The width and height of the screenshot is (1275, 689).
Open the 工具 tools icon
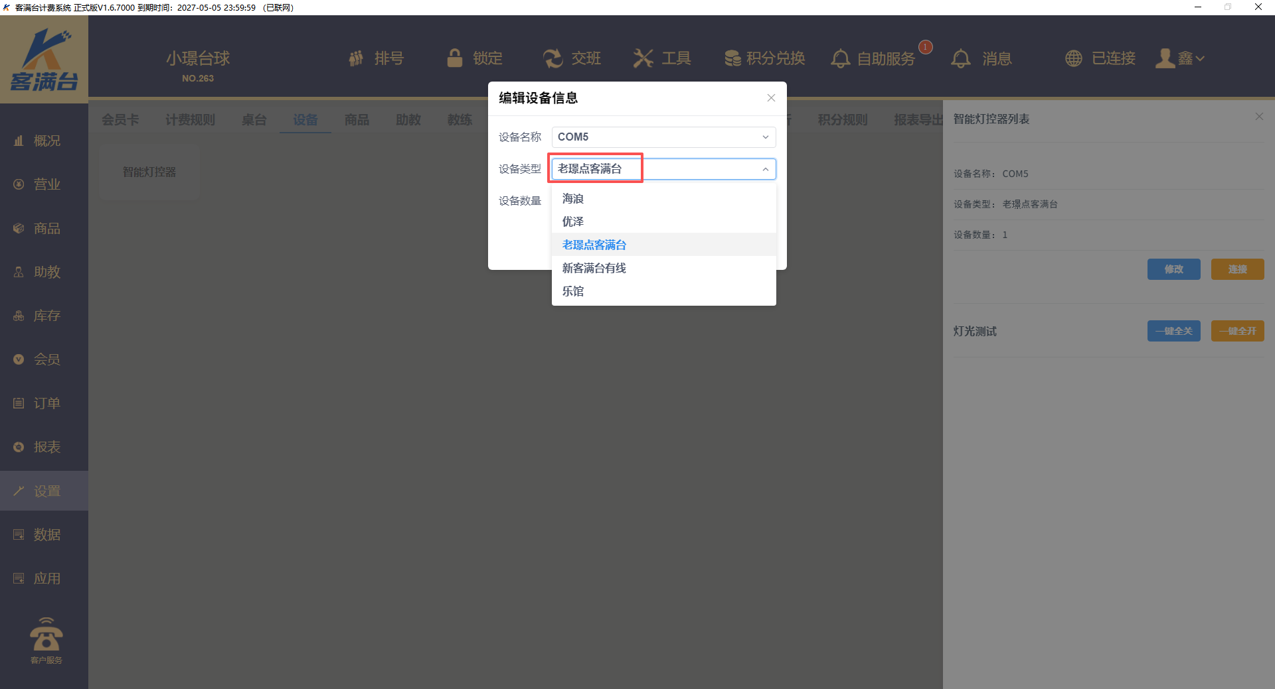[643, 58]
